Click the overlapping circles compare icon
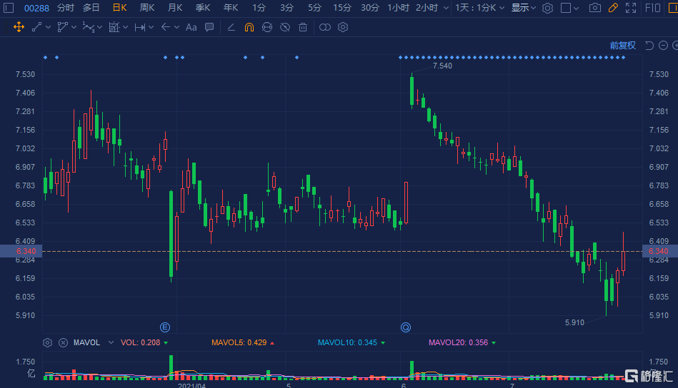 [325, 27]
